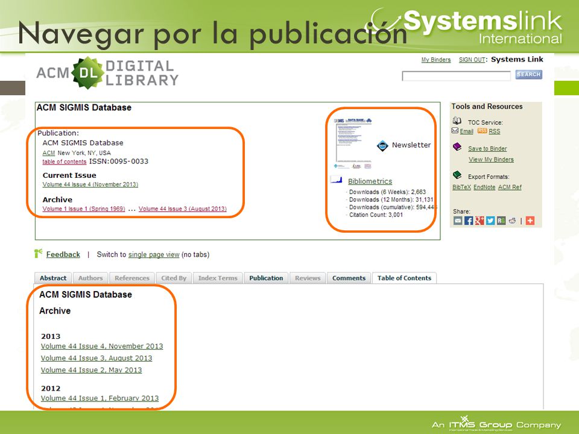Screen dimensions: 579x434
Task: Open My Binders link
Action: [436, 60]
